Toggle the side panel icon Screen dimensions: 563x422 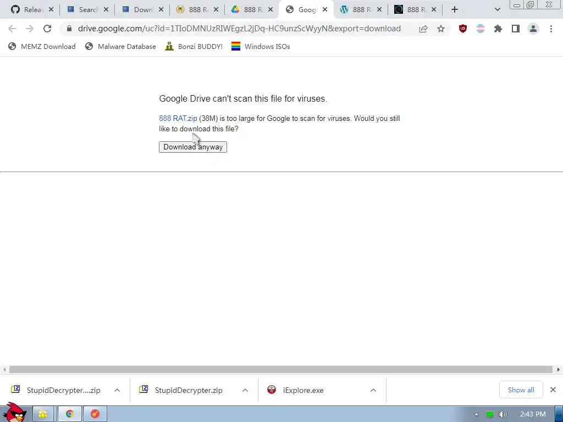(x=516, y=29)
